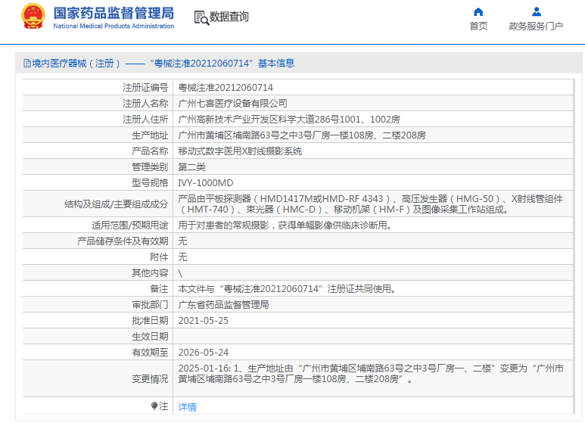Click the 政务服务门户 user icon
The height and width of the screenshot is (423, 585).
(x=537, y=12)
